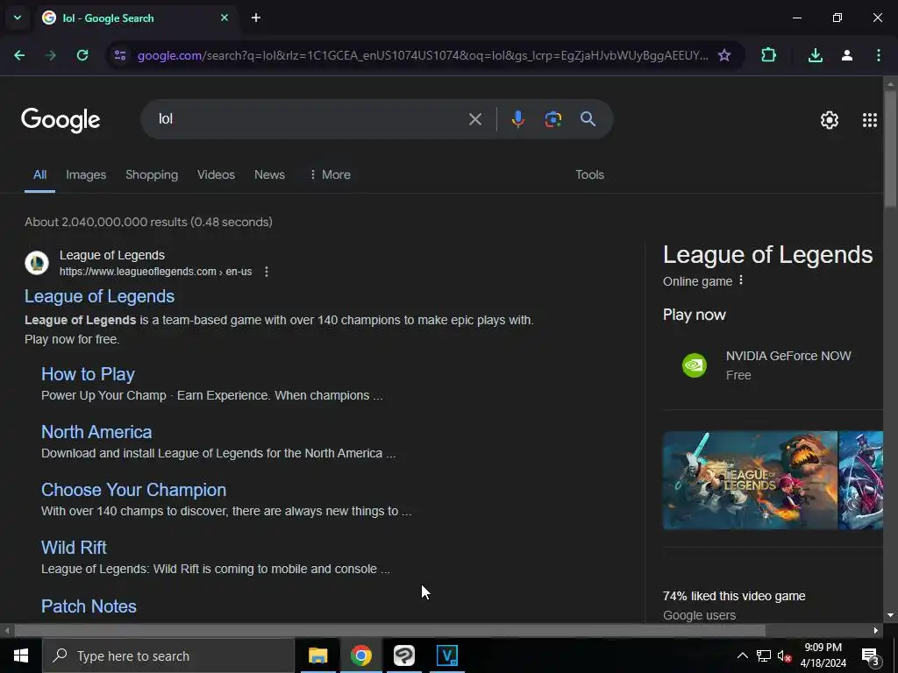Select the lol - Google Search browser tab
The width and height of the screenshot is (898, 673).
coord(136,18)
